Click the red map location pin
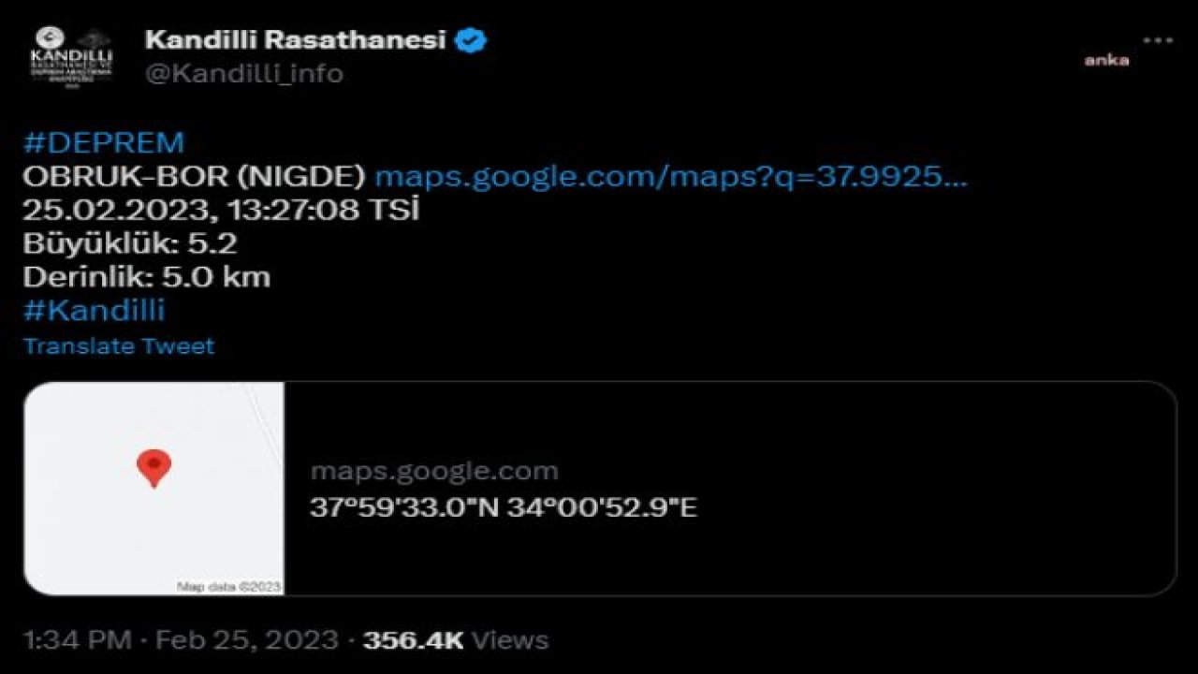Viewport: 1198px width, 674px height. click(154, 468)
